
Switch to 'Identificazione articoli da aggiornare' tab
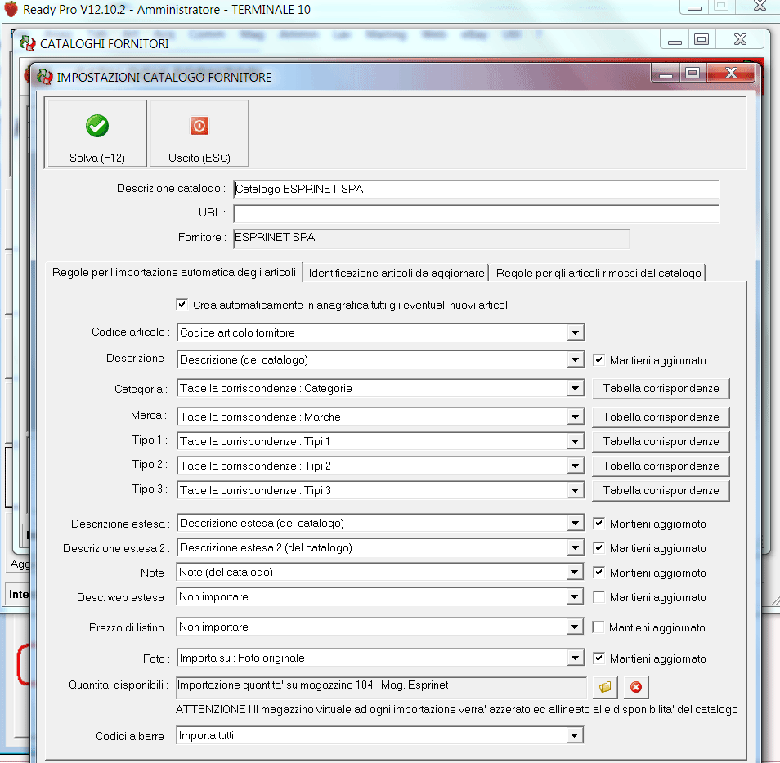coord(396,273)
